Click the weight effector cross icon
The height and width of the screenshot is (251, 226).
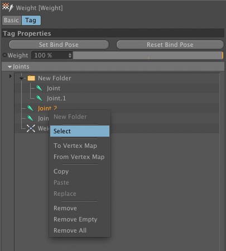(31, 128)
